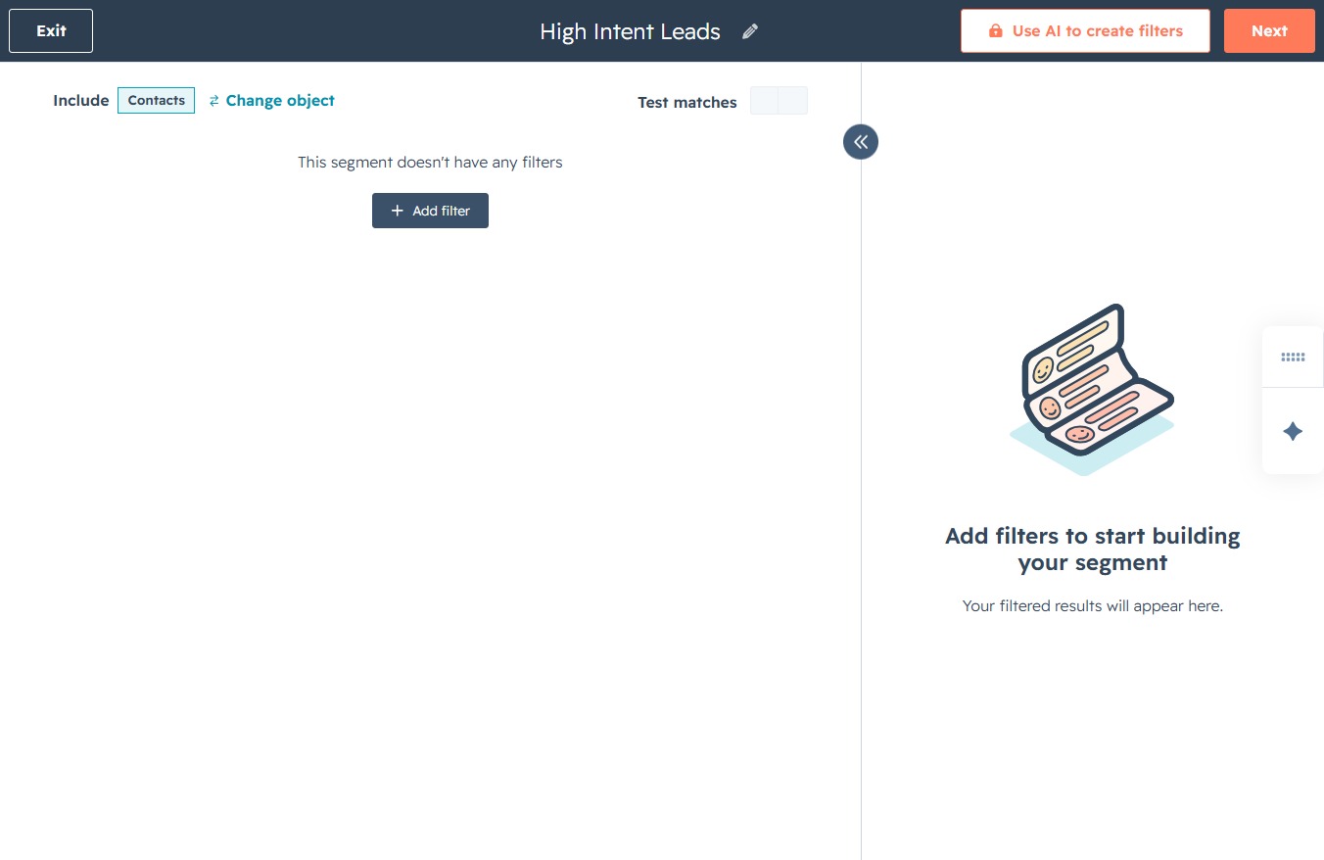1324x860 pixels.
Task: Open the Change object link
Action: coord(280,100)
